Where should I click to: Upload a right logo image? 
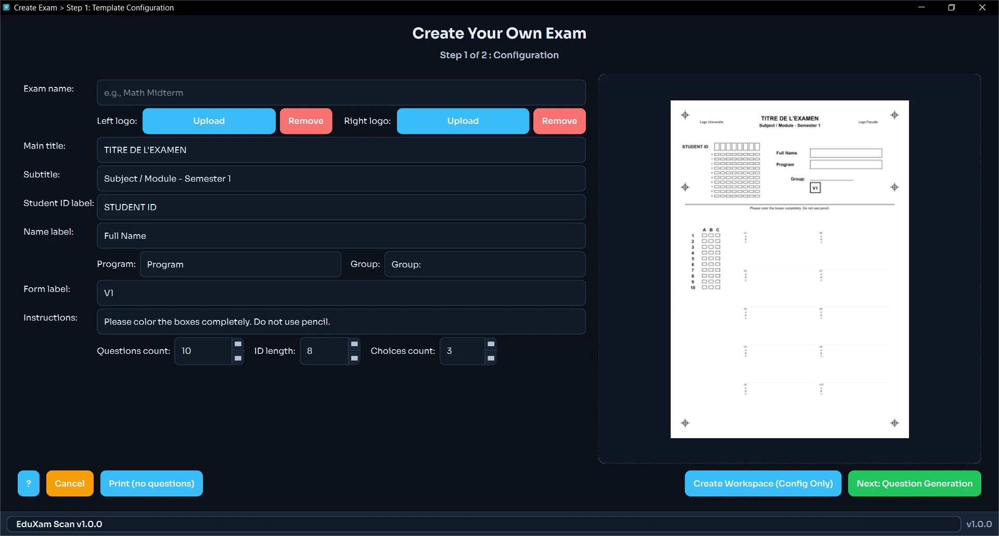pos(463,121)
